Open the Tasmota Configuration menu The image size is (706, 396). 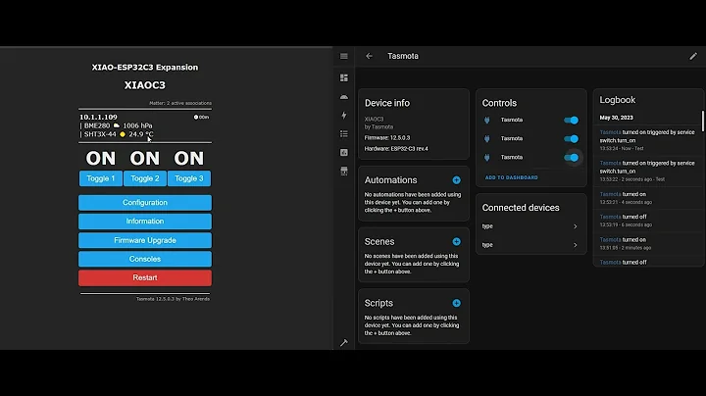144,203
